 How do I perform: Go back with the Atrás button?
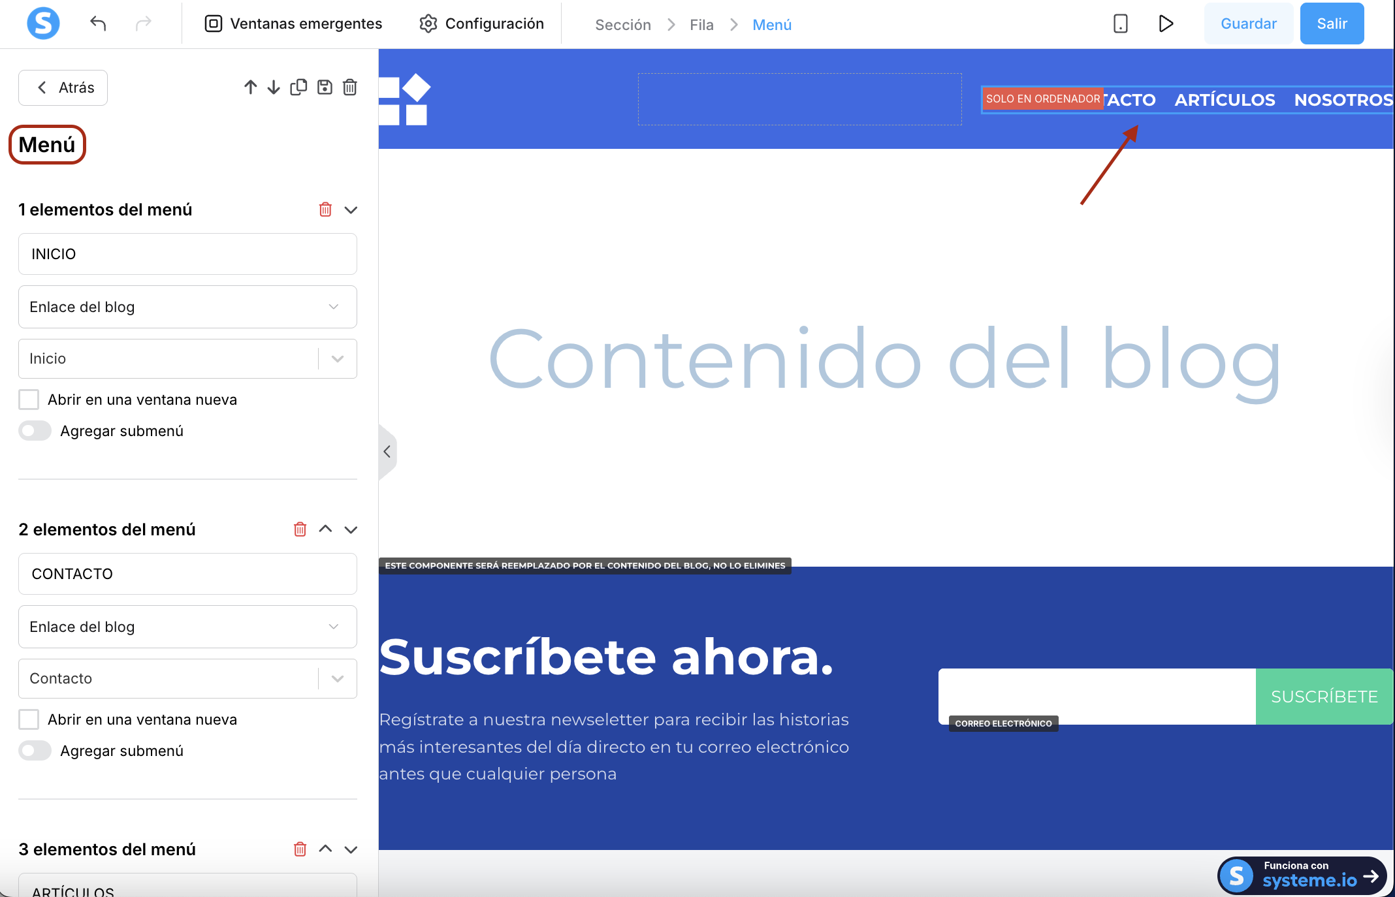coord(63,87)
